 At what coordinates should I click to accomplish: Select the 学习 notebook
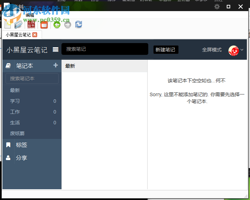pos(32,101)
